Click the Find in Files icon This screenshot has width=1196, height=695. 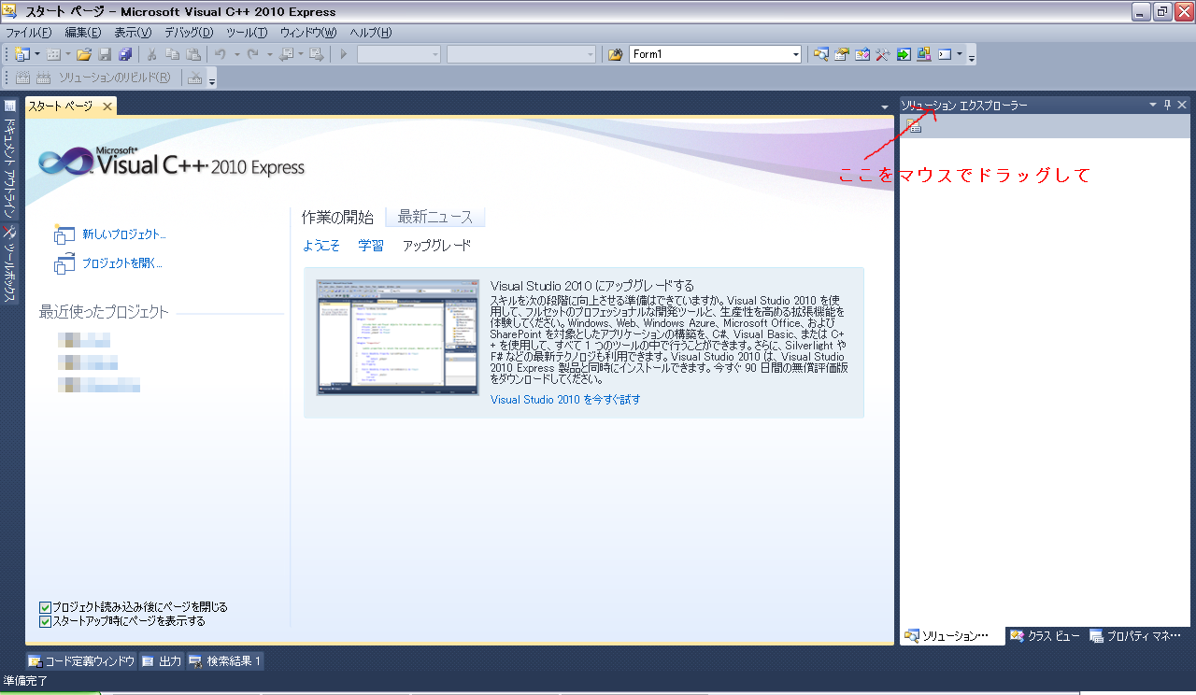615,54
